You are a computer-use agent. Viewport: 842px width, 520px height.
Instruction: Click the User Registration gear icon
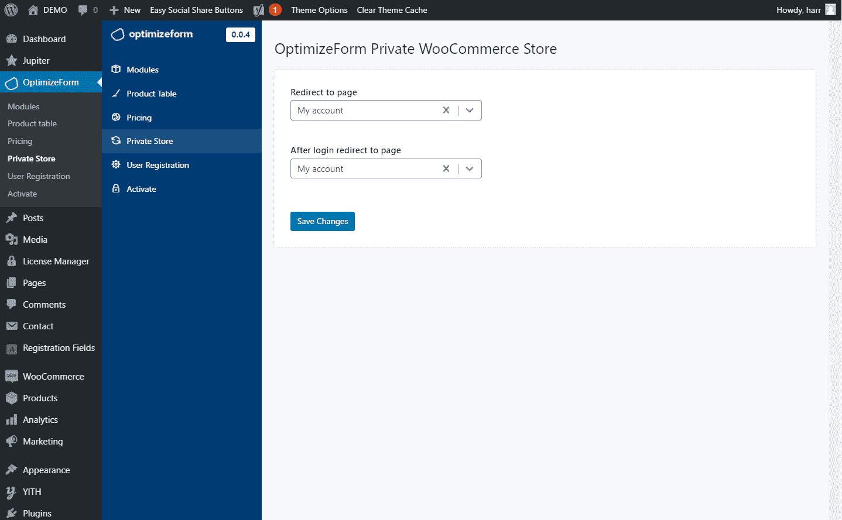coord(116,164)
